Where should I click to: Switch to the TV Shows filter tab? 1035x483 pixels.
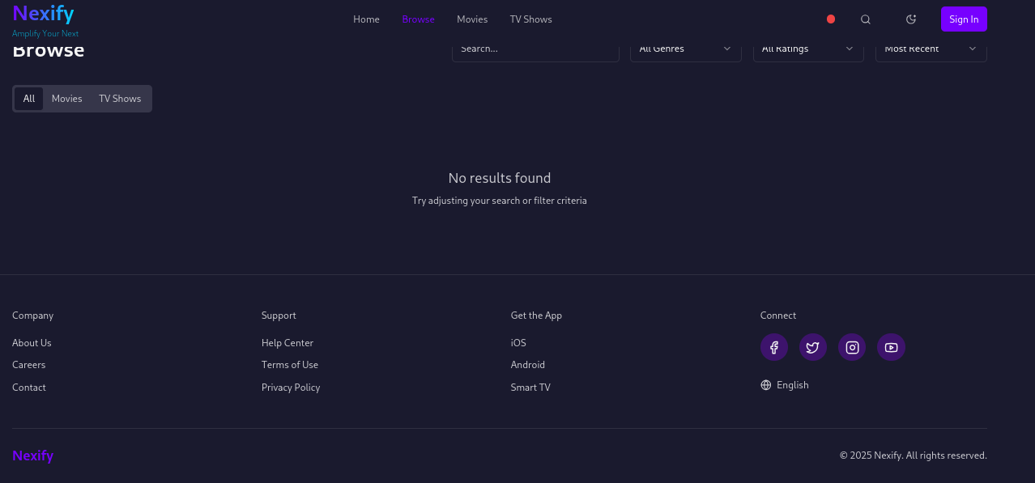(x=120, y=99)
